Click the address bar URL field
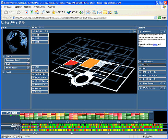 coord(85,18)
